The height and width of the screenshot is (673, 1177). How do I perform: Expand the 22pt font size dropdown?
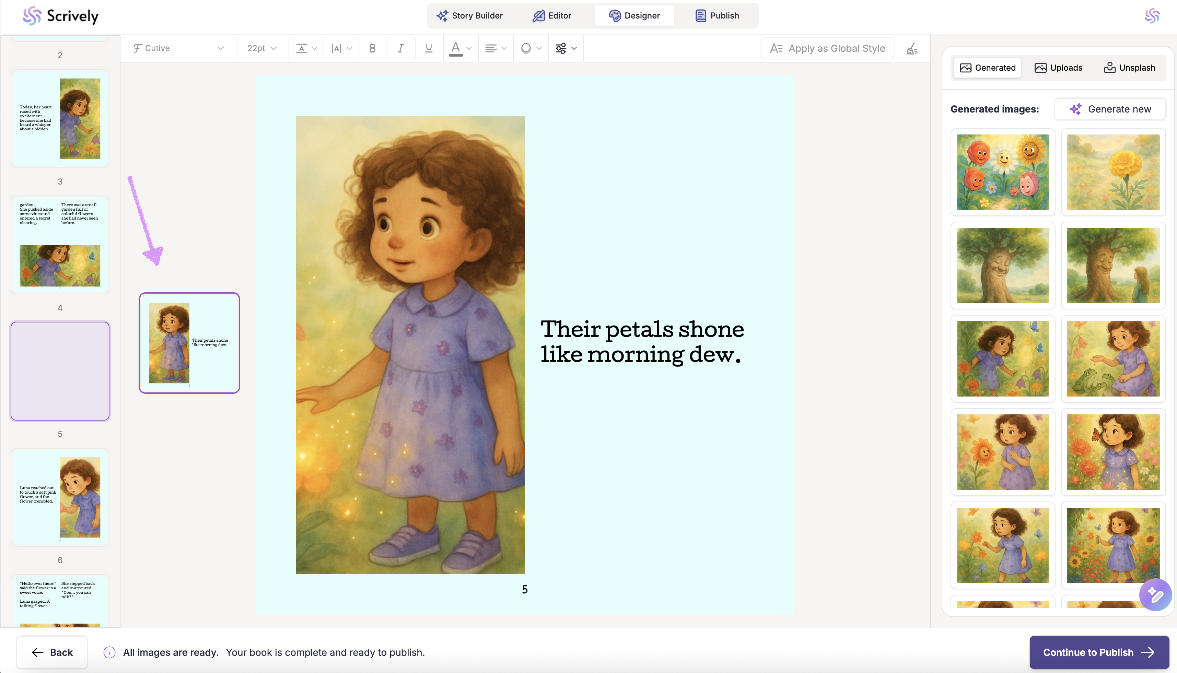262,48
